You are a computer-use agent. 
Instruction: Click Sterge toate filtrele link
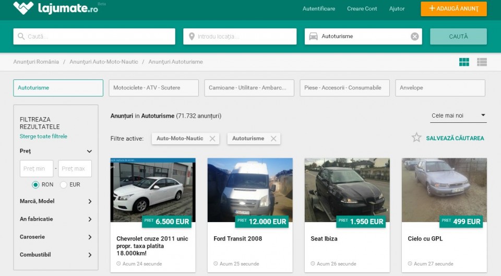43,136
